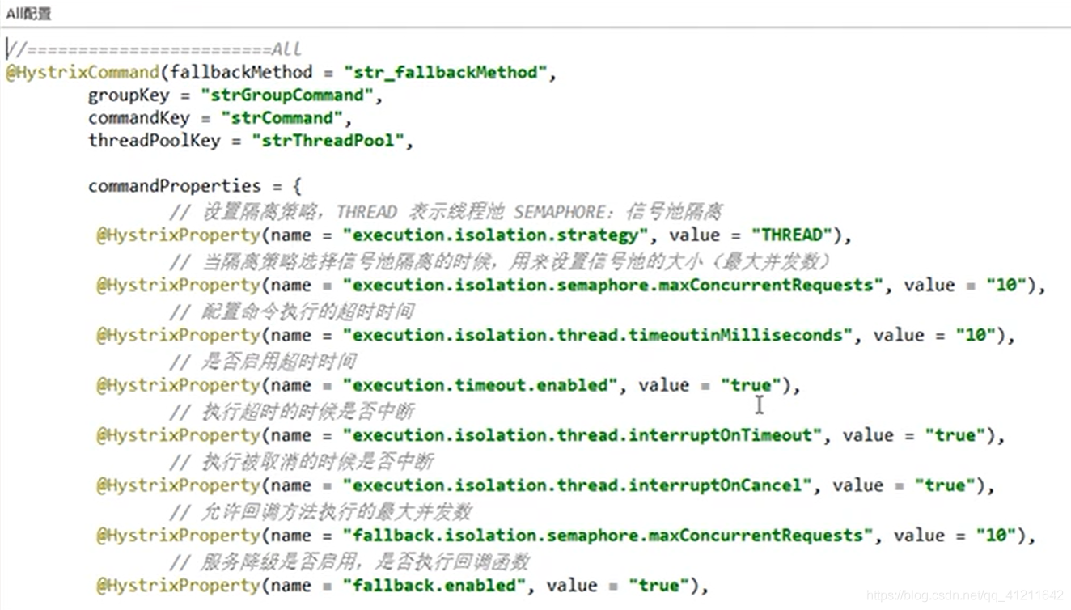Select the "strThreadPool" string value
This screenshot has height=610, width=1071.
328,141
